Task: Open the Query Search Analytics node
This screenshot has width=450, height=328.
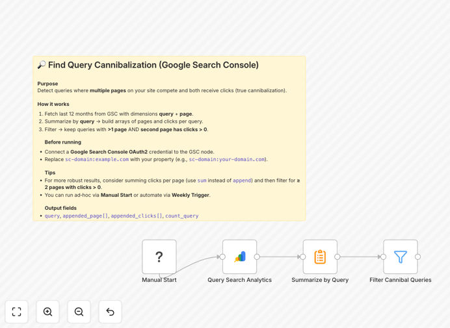Action: pos(240,257)
